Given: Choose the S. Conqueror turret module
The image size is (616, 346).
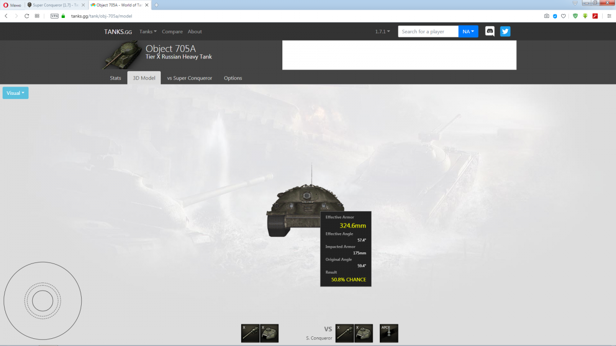Looking at the screenshot, I should 364,333.
